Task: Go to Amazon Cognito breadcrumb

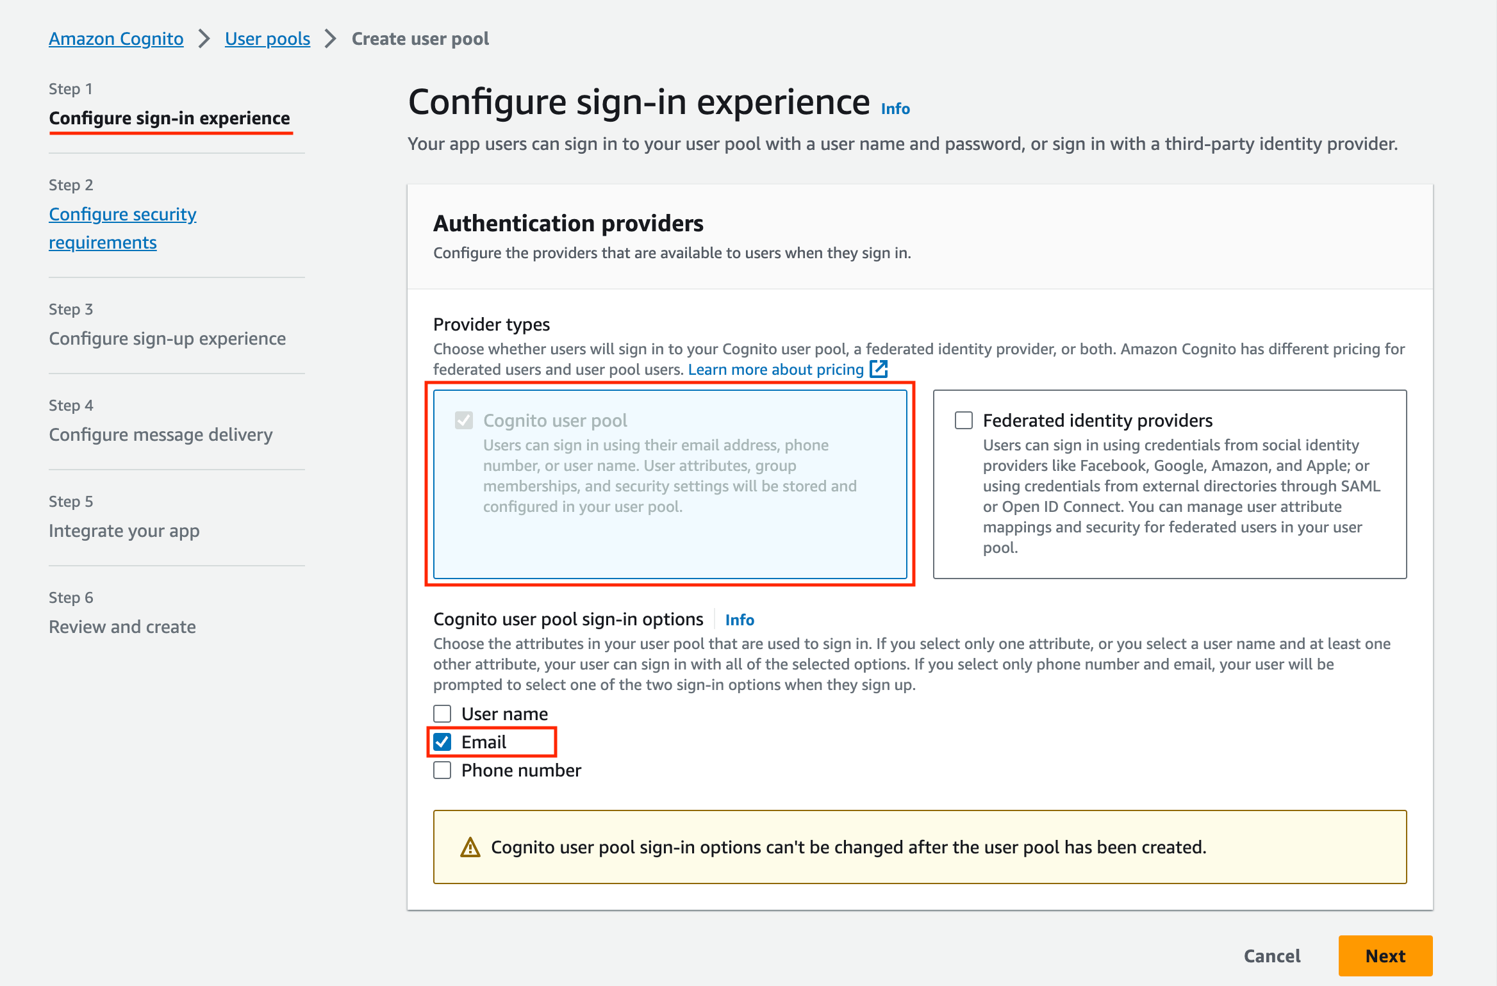Action: click(x=116, y=38)
